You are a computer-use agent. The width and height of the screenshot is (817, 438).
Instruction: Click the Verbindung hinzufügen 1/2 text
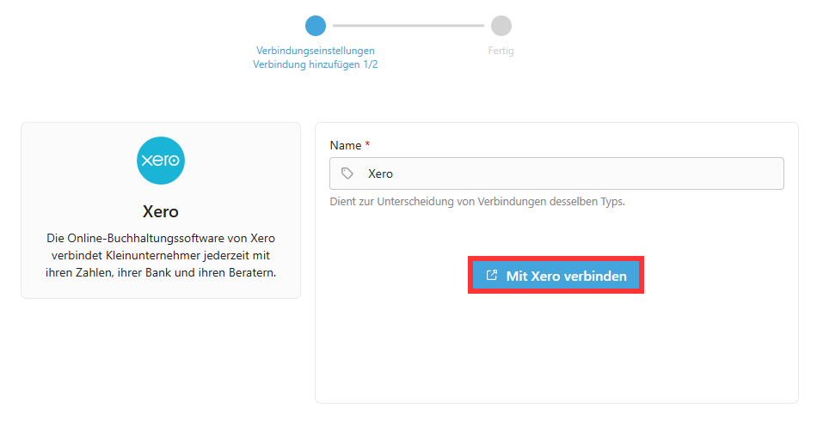pyautogui.click(x=316, y=64)
